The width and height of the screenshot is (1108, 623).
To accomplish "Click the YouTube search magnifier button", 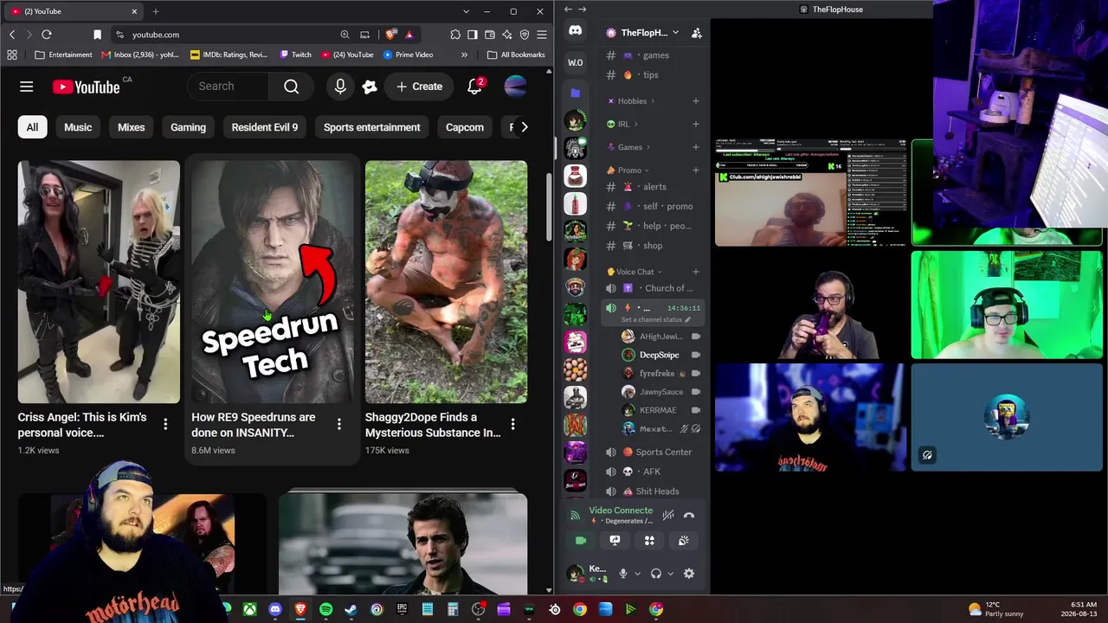I will point(292,87).
